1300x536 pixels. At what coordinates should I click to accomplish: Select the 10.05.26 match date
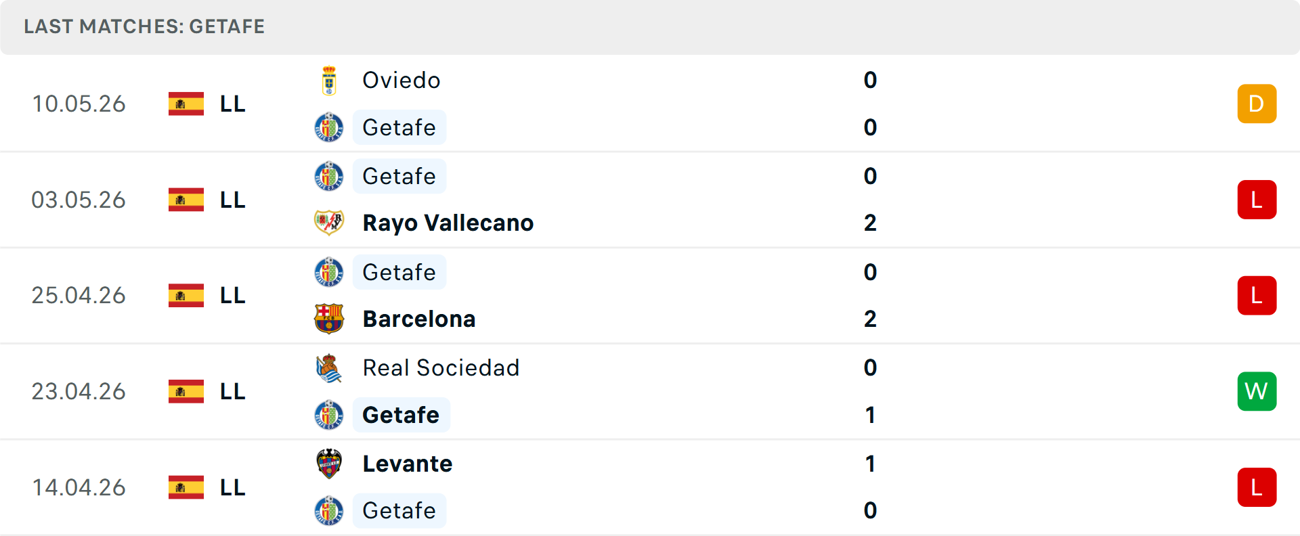(x=79, y=104)
